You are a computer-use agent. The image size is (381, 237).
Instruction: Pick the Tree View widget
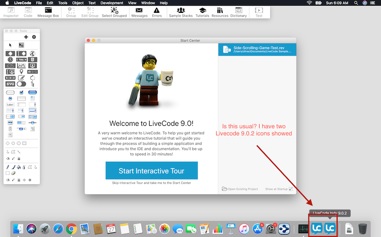click(32, 84)
